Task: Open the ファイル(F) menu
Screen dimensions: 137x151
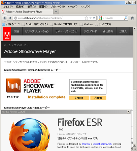Action: pos(7,7)
